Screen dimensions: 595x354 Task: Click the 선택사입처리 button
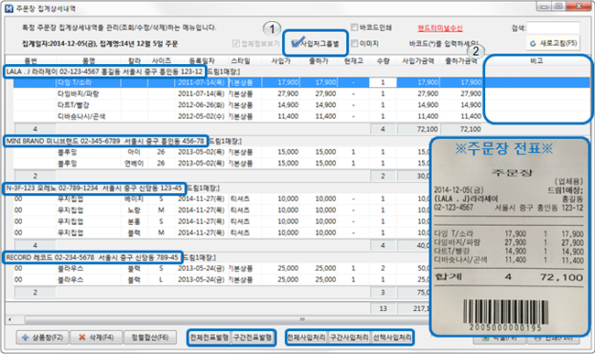[x=392, y=337]
